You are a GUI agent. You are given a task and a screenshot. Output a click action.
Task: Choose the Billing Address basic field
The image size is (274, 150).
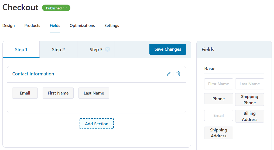[249, 116]
